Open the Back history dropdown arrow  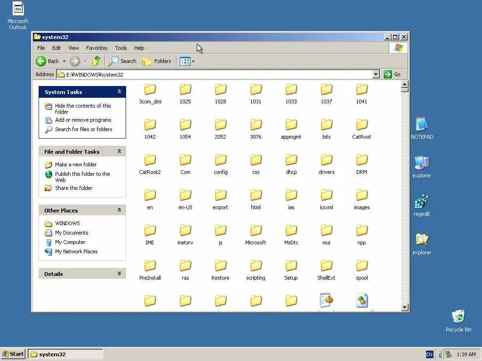(64, 62)
